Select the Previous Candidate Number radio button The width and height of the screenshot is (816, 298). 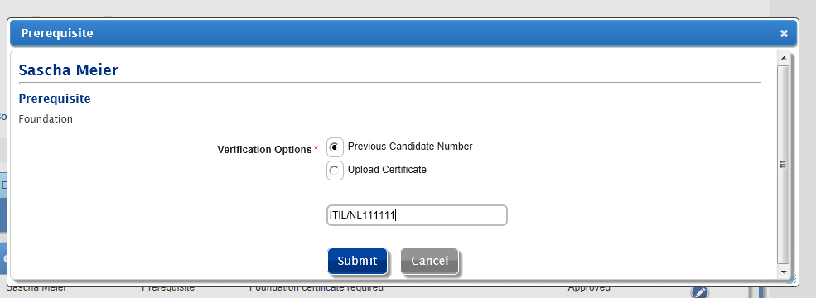pos(336,147)
